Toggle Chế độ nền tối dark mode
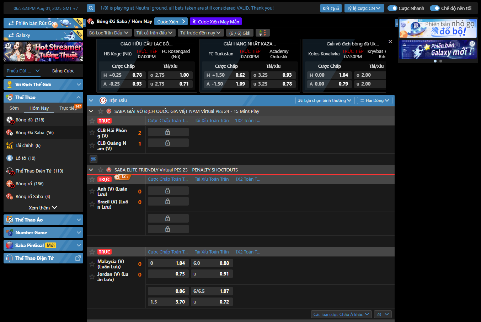 click(434, 8)
